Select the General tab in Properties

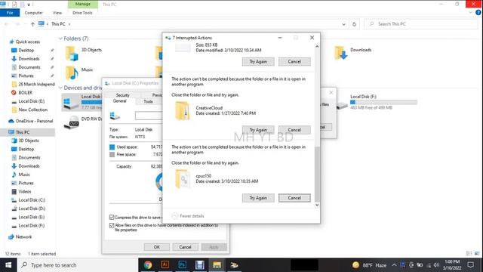pyautogui.click(x=119, y=101)
